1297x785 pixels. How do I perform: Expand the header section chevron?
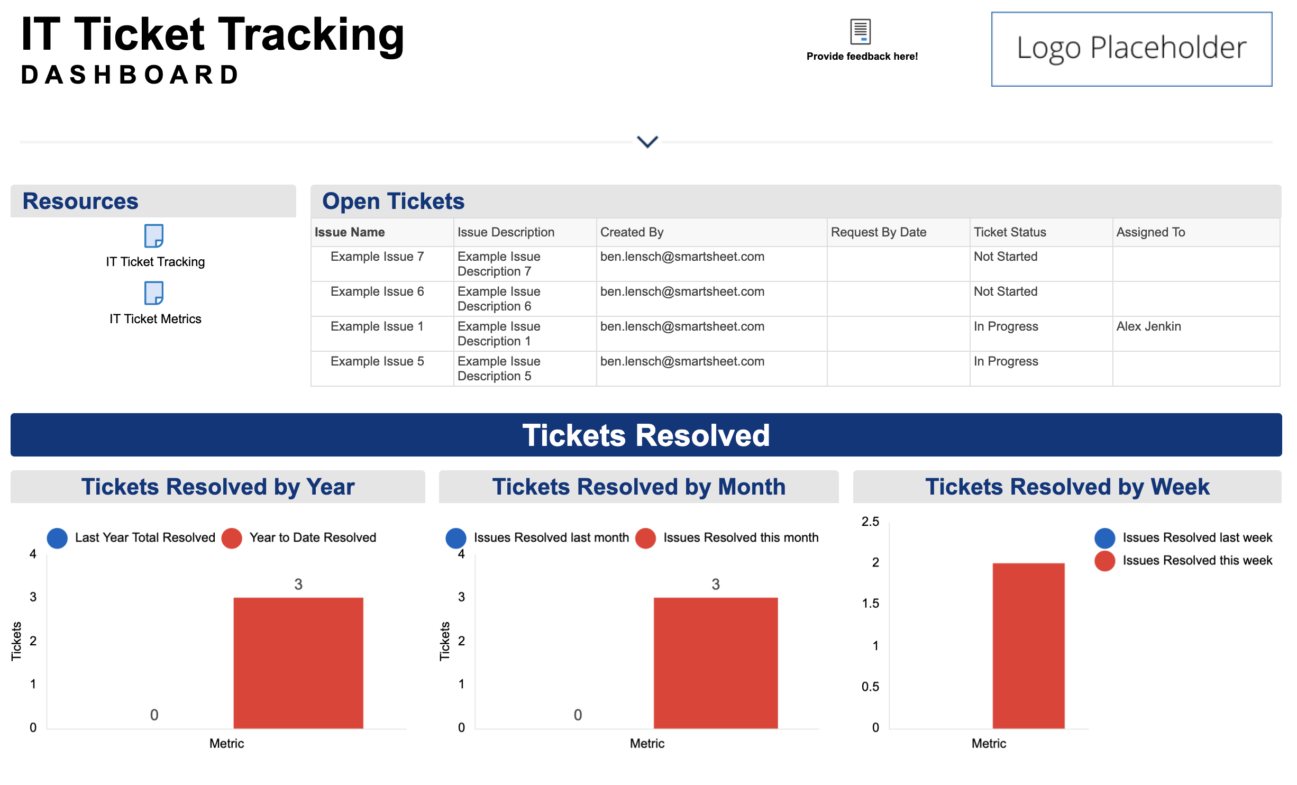(x=647, y=142)
